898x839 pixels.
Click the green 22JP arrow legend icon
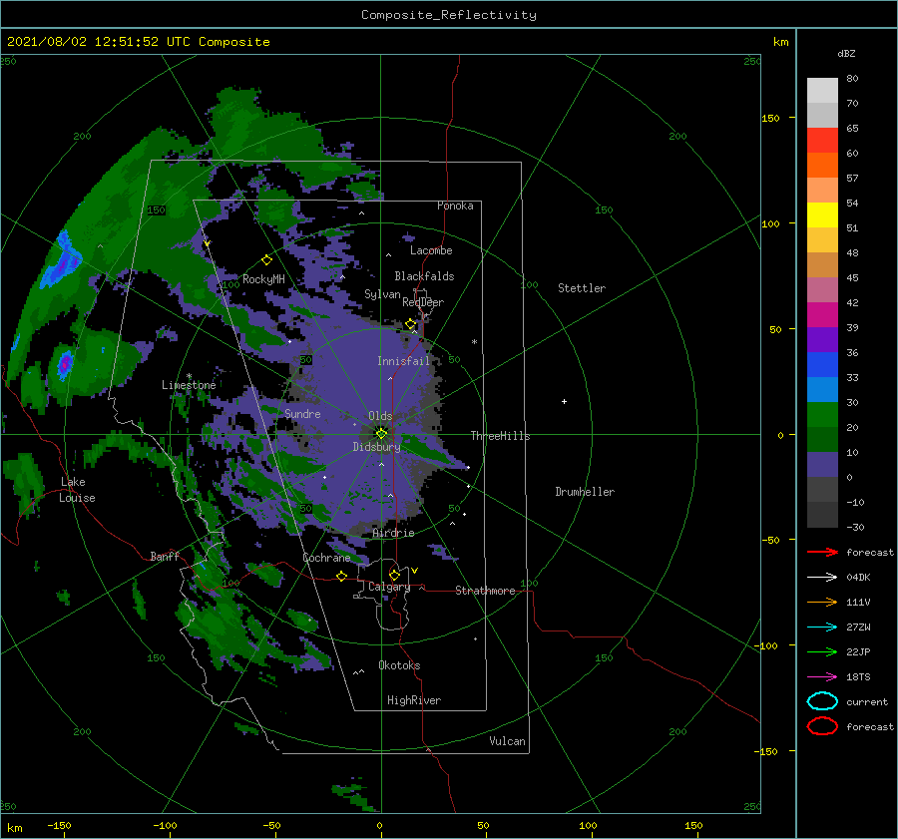coord(822,651)
